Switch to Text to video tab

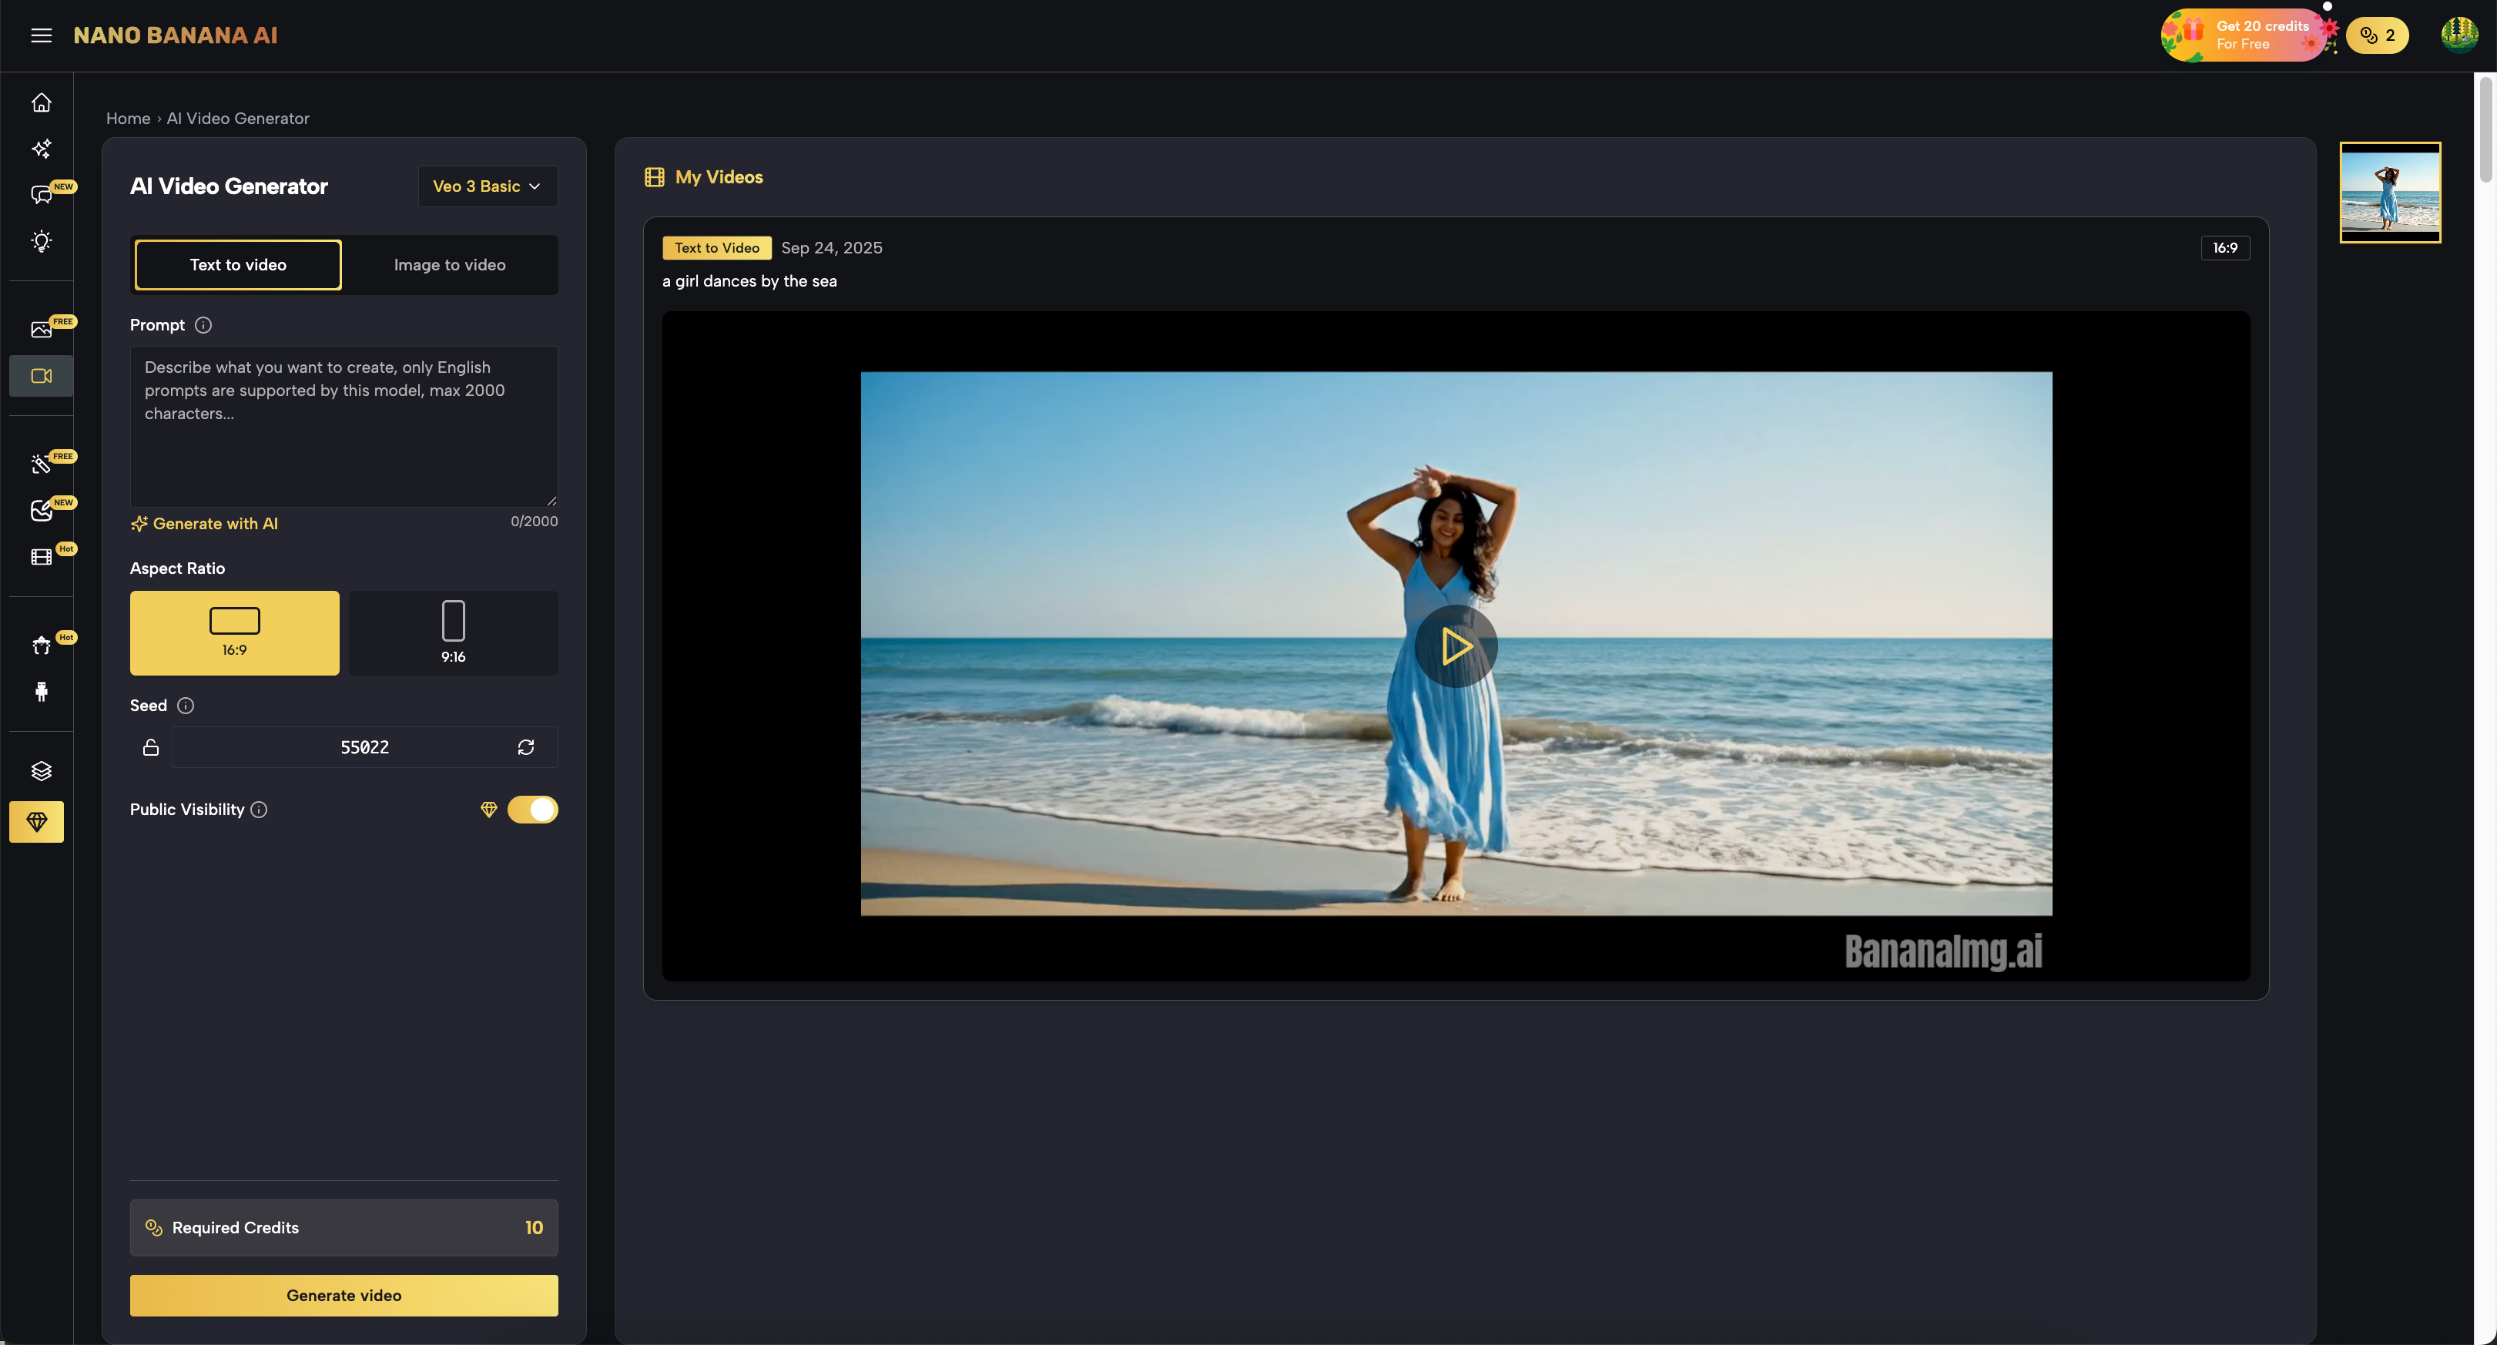click(x=237, y=265)
